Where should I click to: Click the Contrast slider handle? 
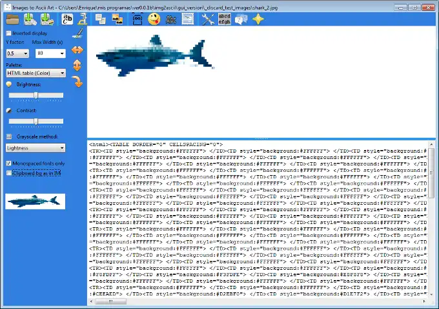pos(36,122)
